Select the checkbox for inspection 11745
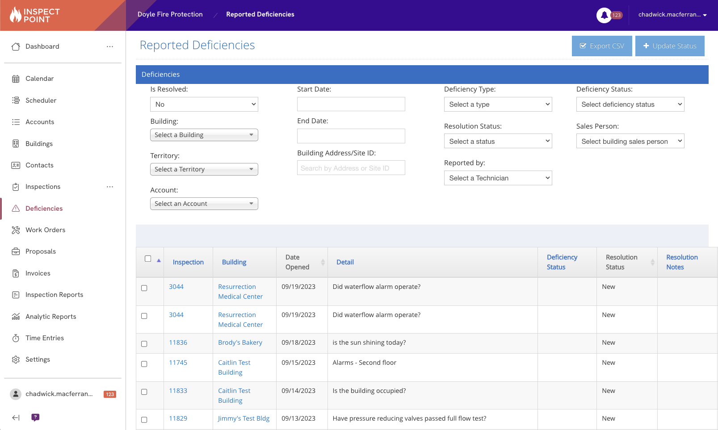Viewport: 718px width, 430px height. tap(144, 364)
